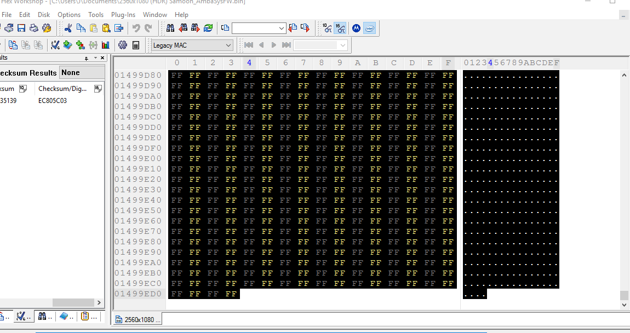This screenshot has height=333, width=630.
Task: Open the Plug-Ins menu
Action: pyautogui.click(x=122, y=15)
